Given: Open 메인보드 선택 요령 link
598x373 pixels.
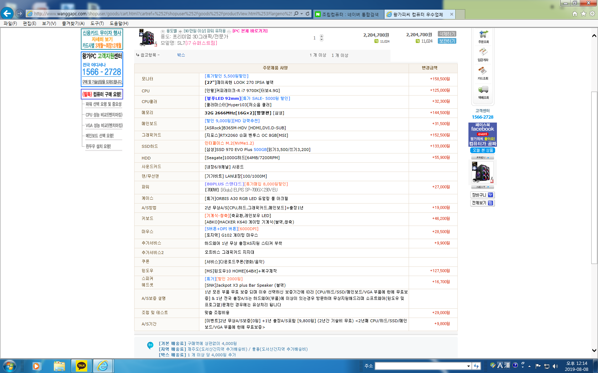Looking at the screenshot, I should pos(100,136).
